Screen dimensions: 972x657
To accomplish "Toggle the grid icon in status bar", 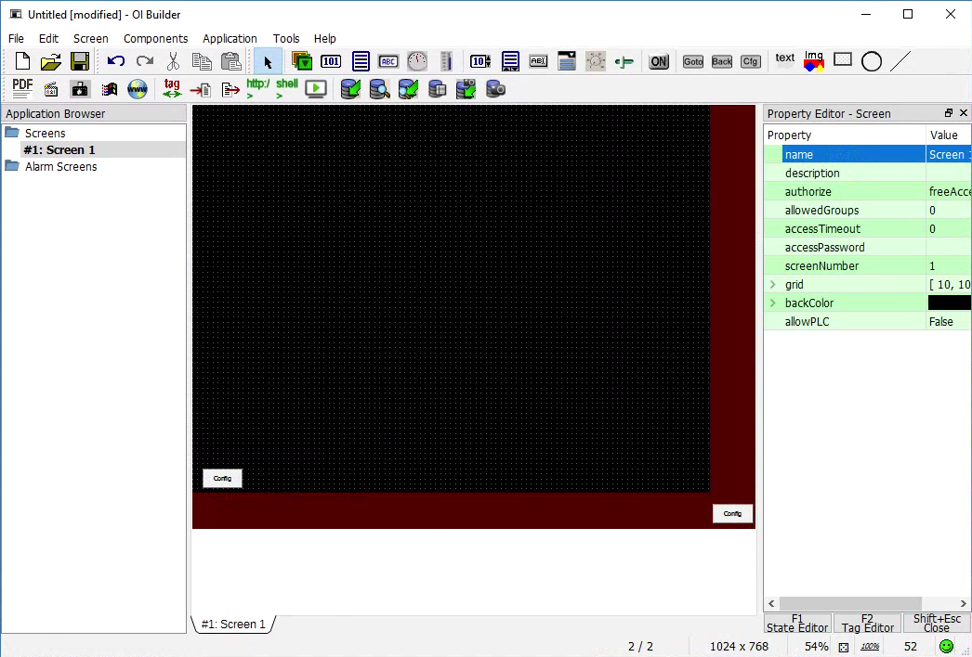I will (x=844, y=647).
